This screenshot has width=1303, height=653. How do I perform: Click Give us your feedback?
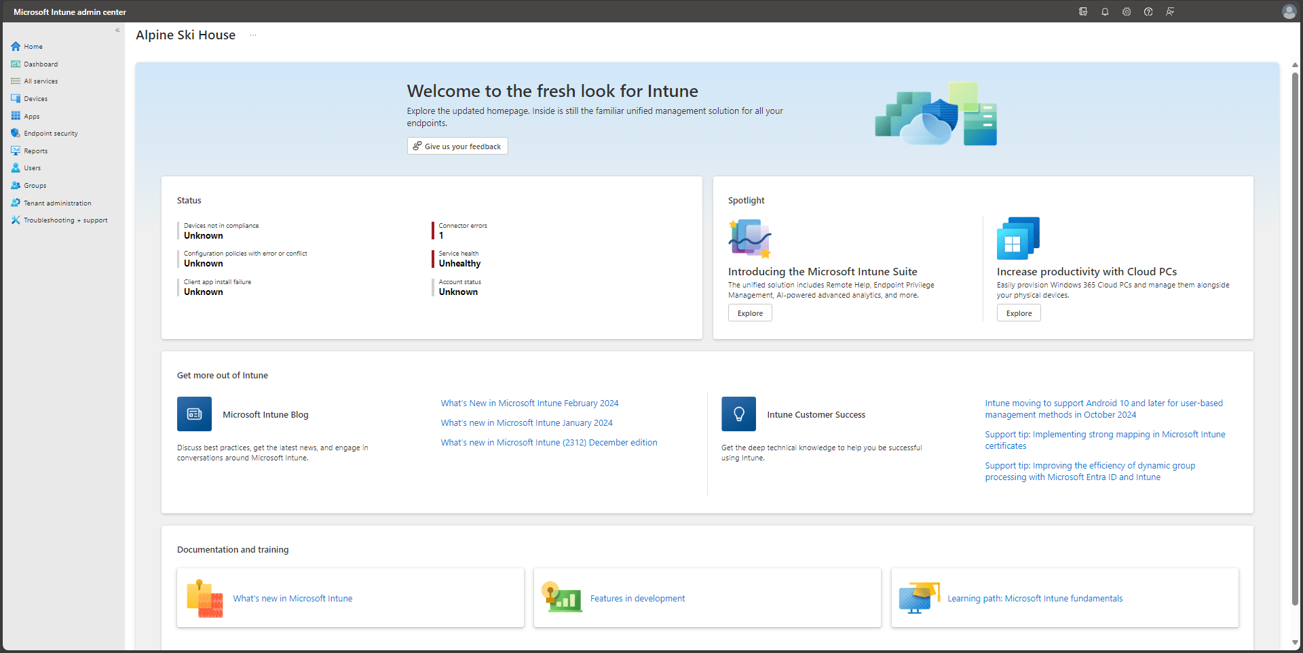tap(457, 146)
